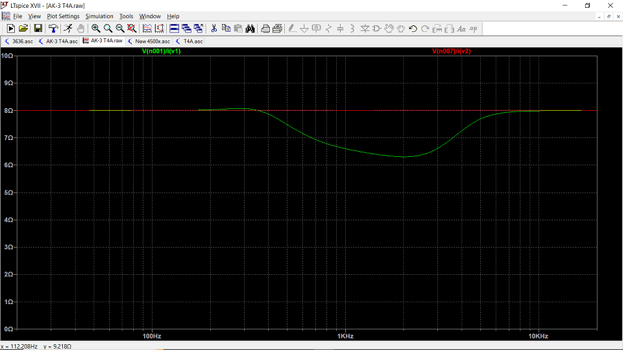This screenshot has width=623, height=350.
Task: Click the Copy toolbar icon
Action: click(x=226, y=29)
